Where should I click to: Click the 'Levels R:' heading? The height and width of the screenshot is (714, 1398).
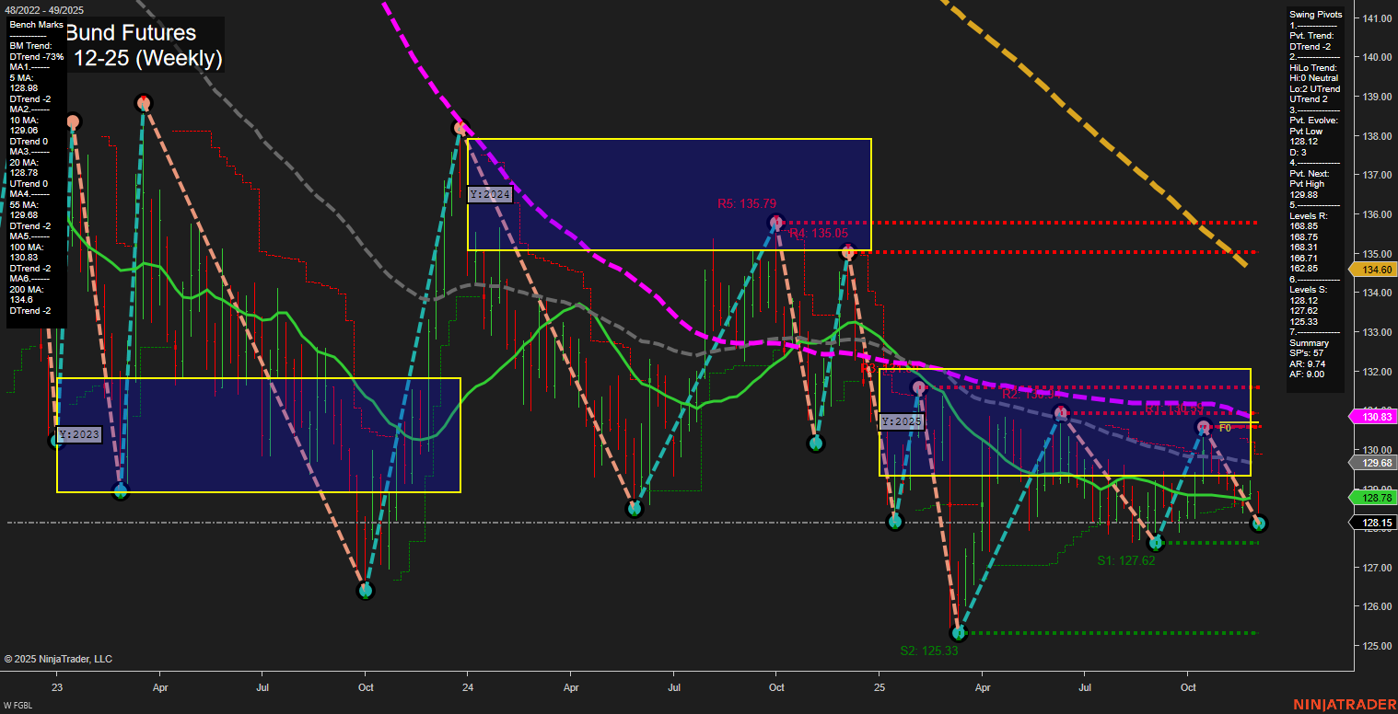[x=1309, y=216]
